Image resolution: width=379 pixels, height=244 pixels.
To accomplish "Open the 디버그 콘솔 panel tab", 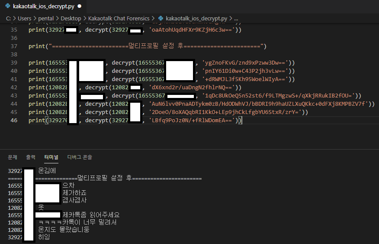I will [x=80, y=157].
